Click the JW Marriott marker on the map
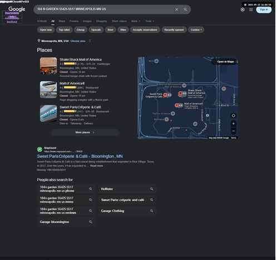This screenshot has width=278, height=260. [x=184, y=85]
